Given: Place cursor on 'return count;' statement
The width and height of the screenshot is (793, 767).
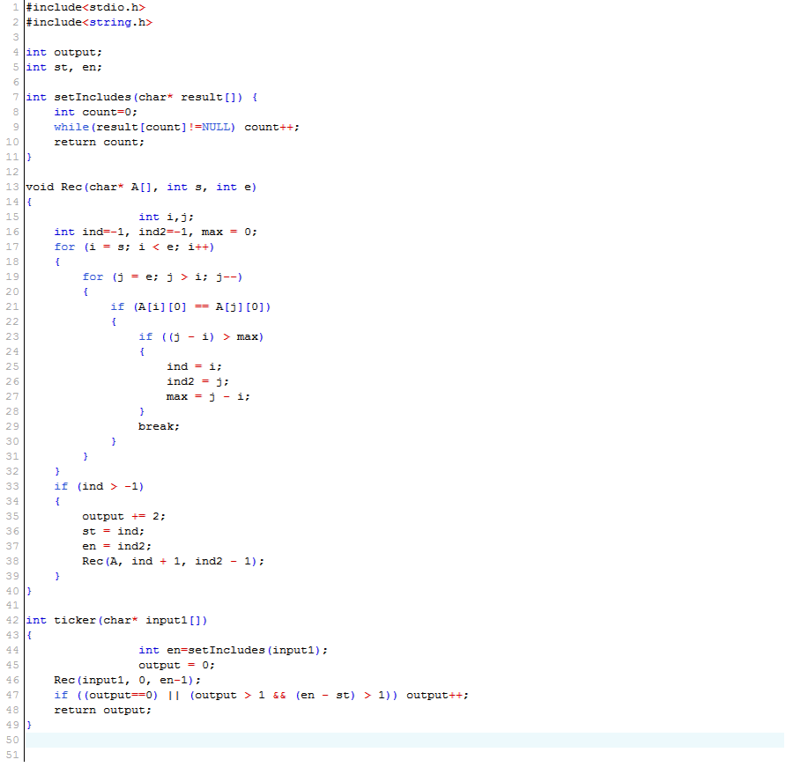Looking at the screenshot, I should (99, 142).
